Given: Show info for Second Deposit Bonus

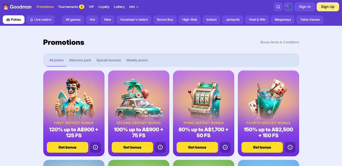Looking at the screenshot, I should (x=160, y=147).
